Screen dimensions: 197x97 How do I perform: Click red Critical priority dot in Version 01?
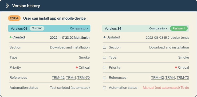77,68
